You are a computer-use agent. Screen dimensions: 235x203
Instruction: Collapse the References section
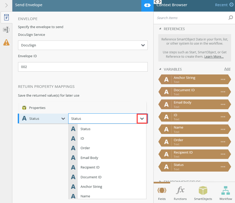pyautogui.click(x=160, y=29)
